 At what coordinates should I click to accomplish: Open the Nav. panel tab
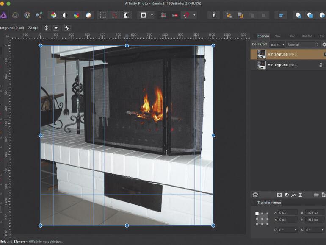[278, 36]
